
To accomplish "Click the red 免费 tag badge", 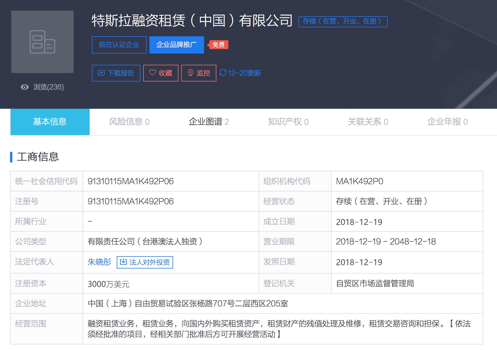I will click(218, 45).
